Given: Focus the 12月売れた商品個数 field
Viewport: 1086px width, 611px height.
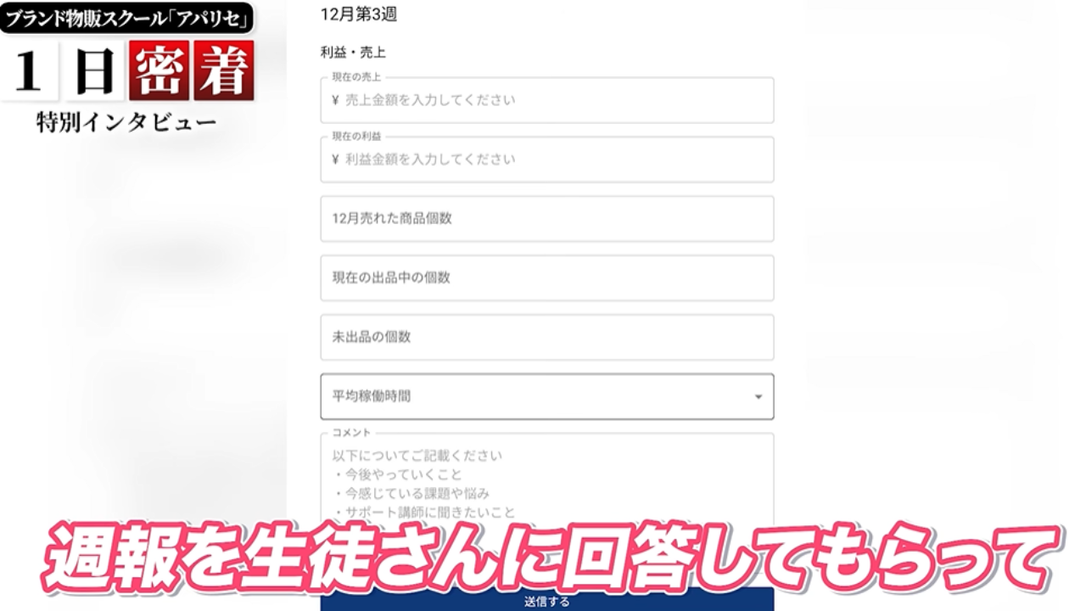Looking at the screenshot, I should [x=547, y=219].
